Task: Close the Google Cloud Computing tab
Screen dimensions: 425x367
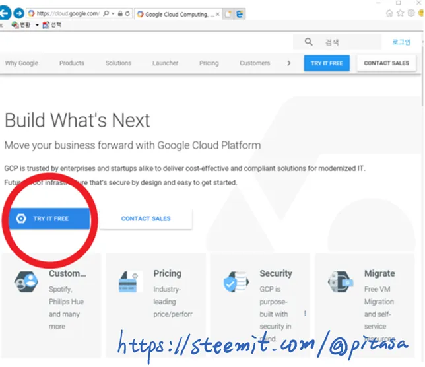Action: point(217,14)
